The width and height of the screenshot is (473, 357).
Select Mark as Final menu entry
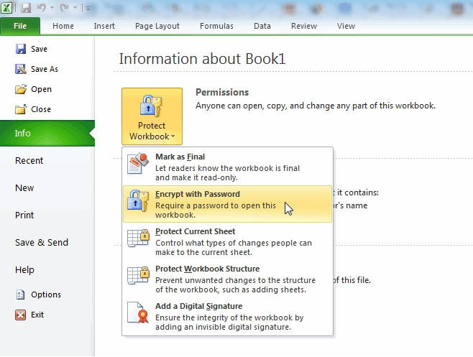pos(227,167)
